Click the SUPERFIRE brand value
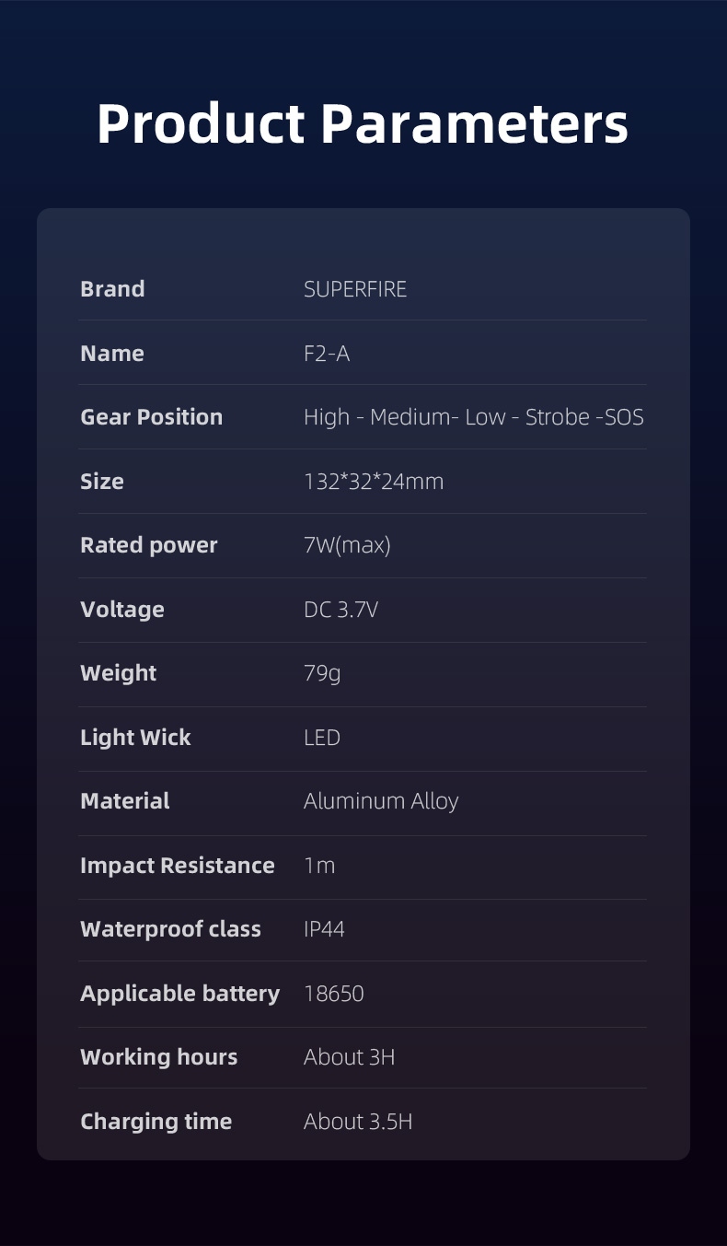727x1246 pixels. (x=355, y=288)
